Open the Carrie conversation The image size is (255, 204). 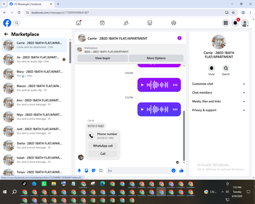(x=34, y=45)
